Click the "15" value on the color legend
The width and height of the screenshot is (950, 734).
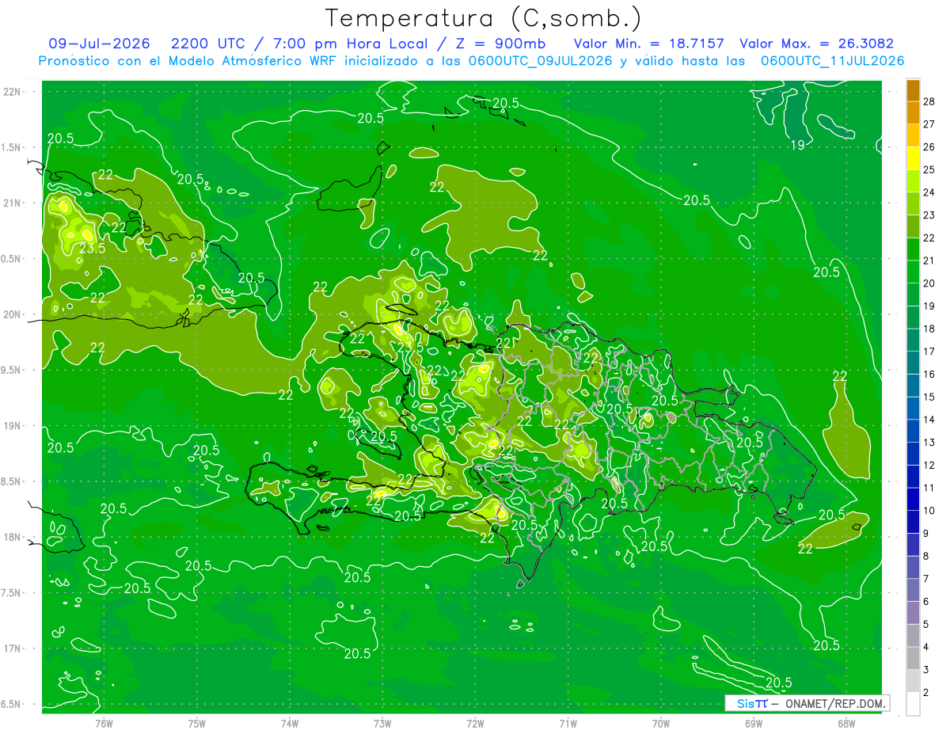[929, 397]
